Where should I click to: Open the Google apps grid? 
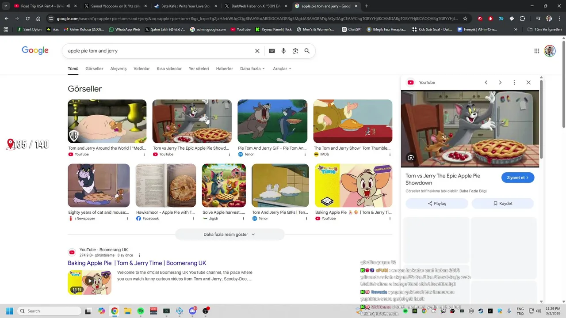pyautogui.click(x=537, y=51)
